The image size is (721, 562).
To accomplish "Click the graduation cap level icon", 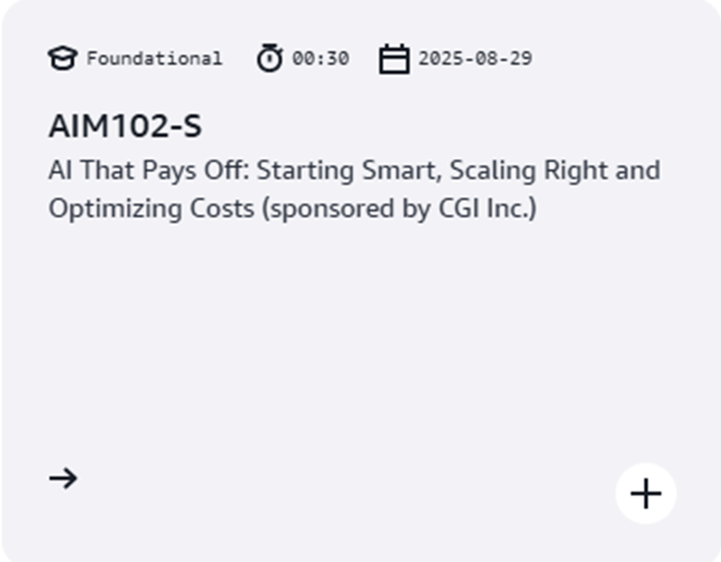I will tap(62, 59).
